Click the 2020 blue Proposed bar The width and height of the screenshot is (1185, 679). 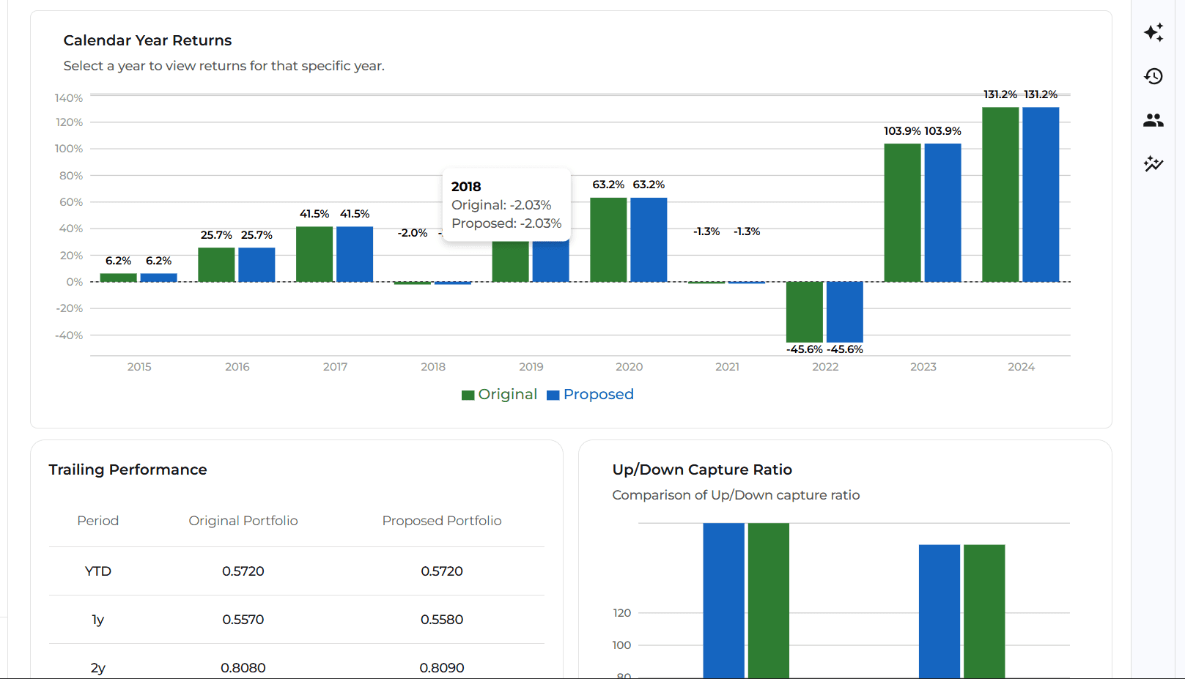point(648,242)
